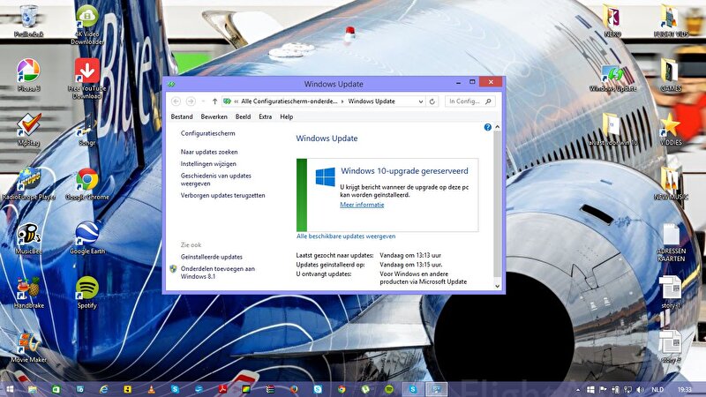Open the Google Earth desktop icon
Screen dimensions: 706x397
pyautogui.click(x=86, y=235)
